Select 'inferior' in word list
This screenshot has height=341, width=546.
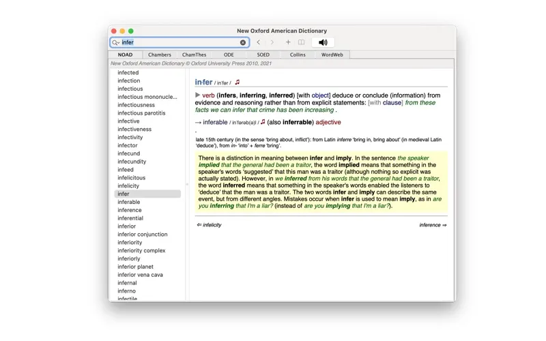pos(127,226)
